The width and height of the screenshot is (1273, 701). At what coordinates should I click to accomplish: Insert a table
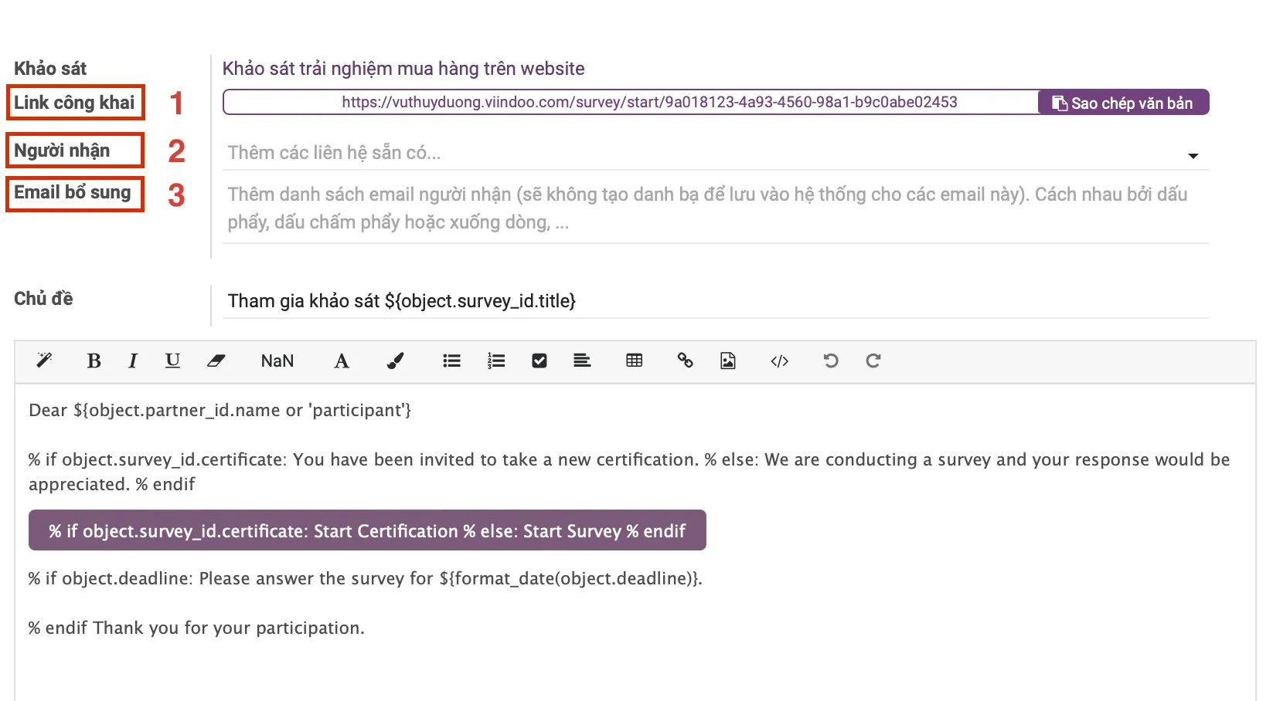point(635,361)
